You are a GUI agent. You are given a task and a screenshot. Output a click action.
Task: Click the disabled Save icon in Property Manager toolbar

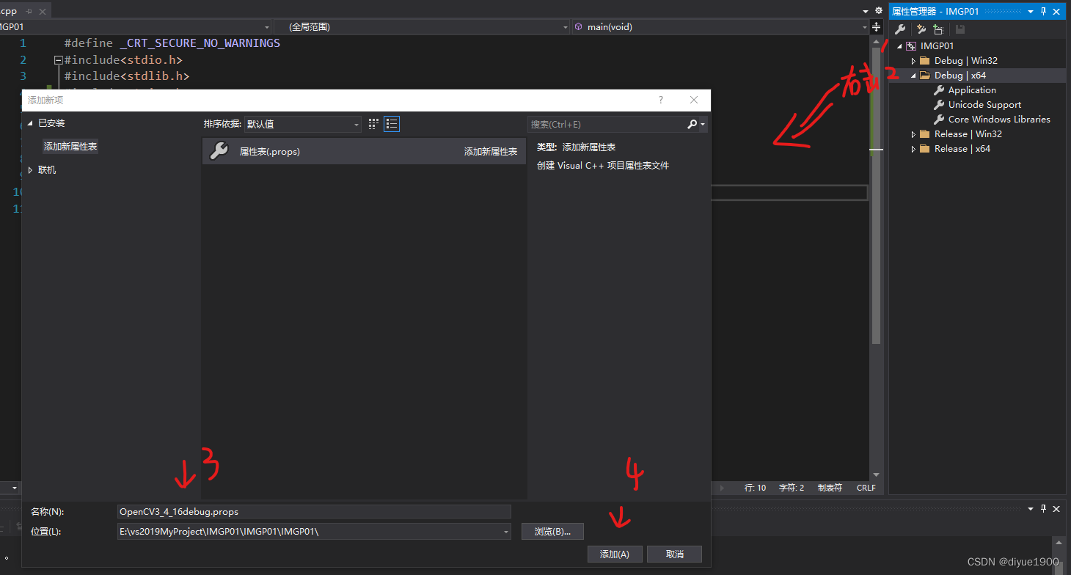[959, 29]
